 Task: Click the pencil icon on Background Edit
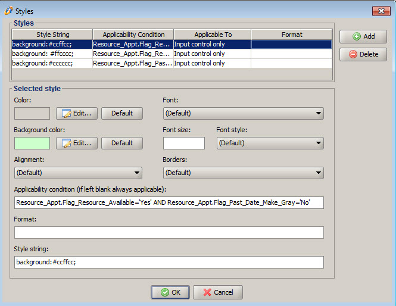point(67,143)
